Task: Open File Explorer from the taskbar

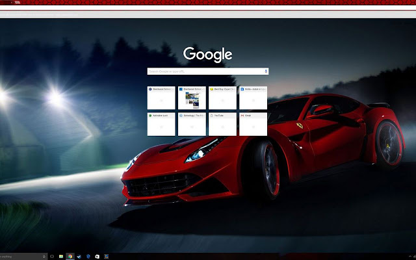Action: point(61,257)
